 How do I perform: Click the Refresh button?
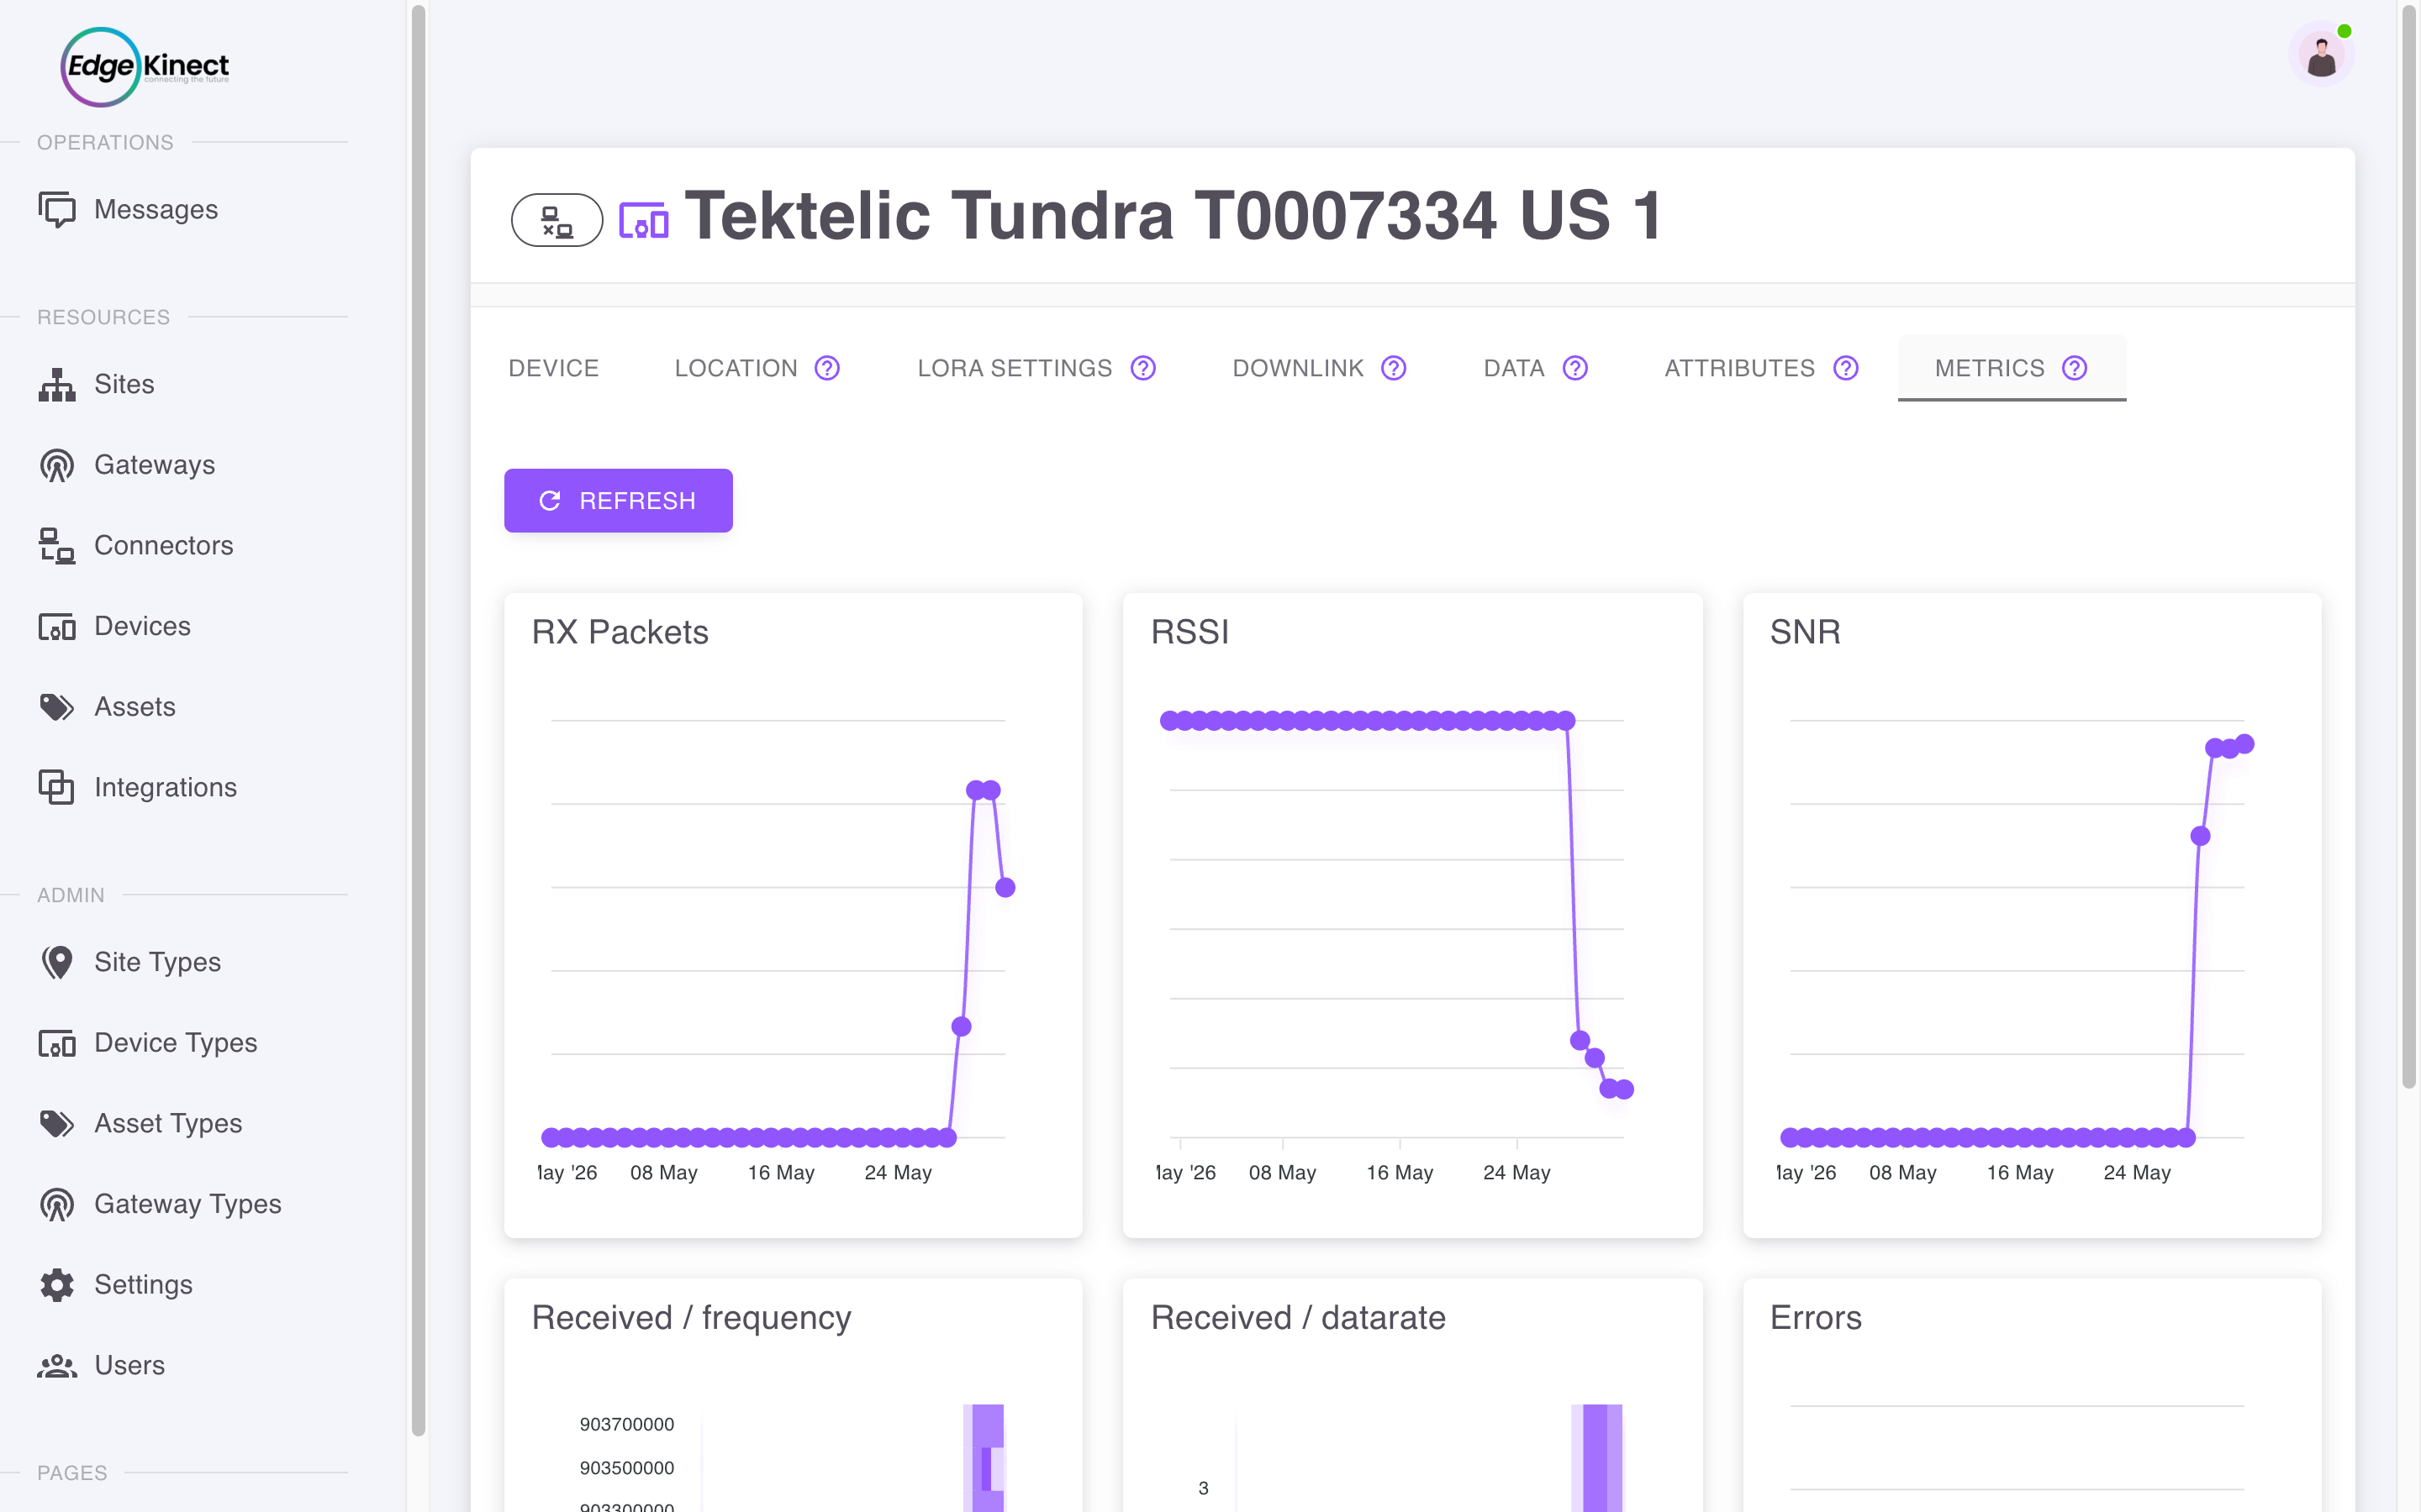click(618, 501)
